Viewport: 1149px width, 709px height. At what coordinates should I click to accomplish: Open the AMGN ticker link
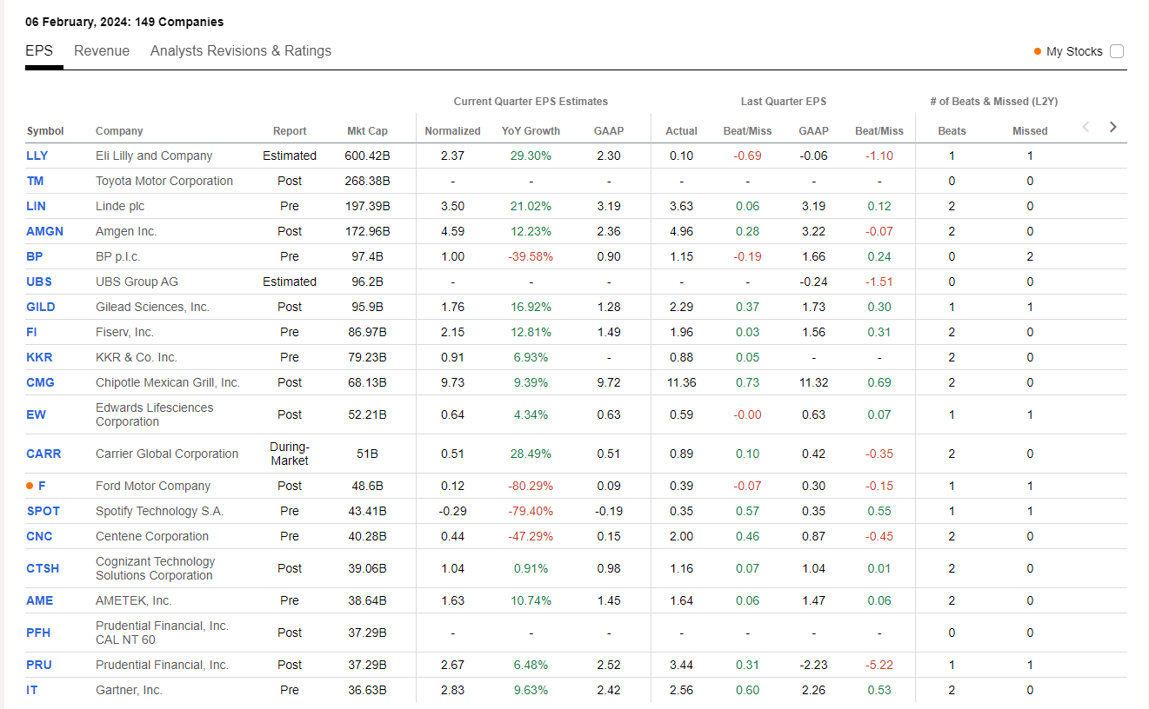click(44, 231)
